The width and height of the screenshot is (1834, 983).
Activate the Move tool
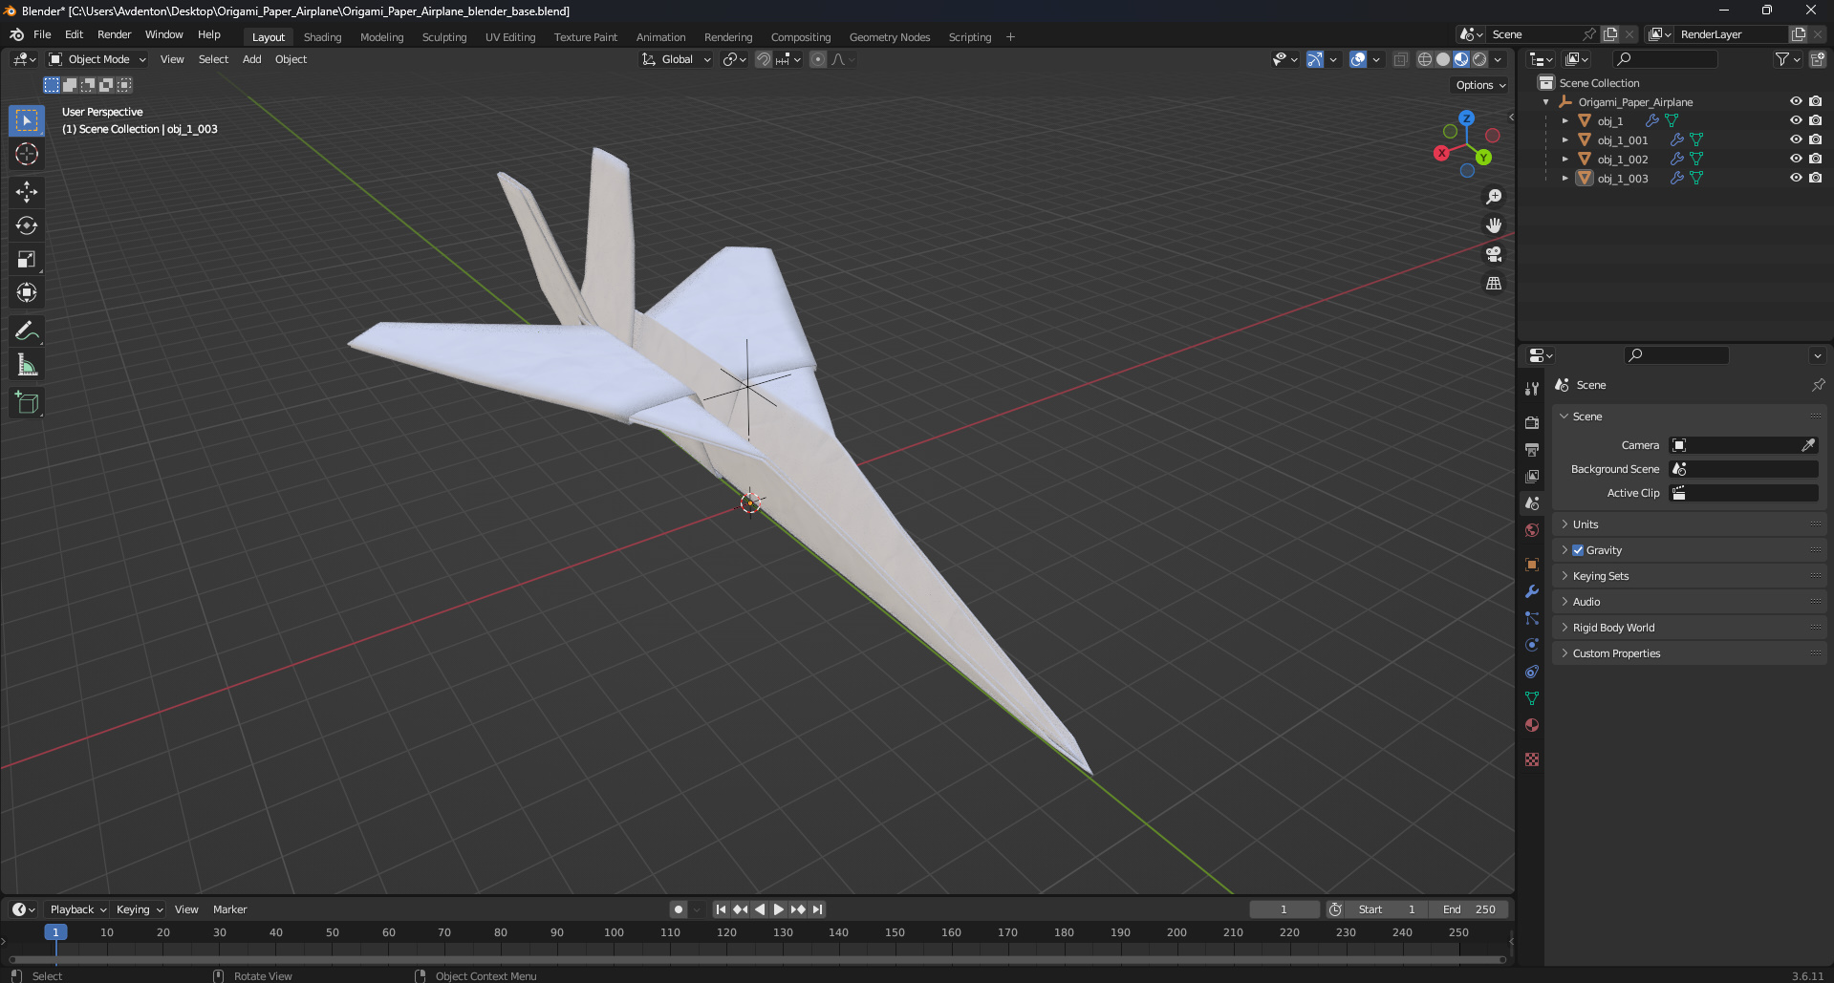coord(27,192)
